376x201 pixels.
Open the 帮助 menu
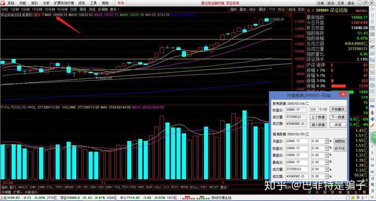point(105,3)
